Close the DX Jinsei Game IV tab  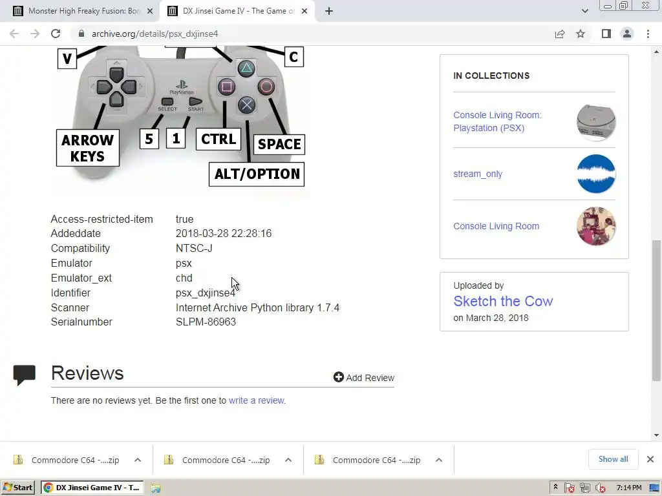(x=304, y=12)
